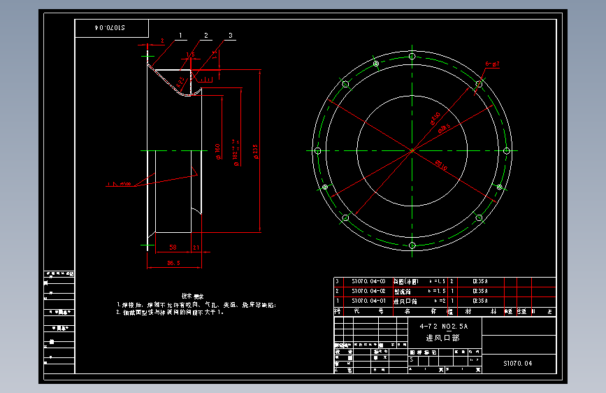Select the ø250 diameter dimension on flange view

click(435, 119)
